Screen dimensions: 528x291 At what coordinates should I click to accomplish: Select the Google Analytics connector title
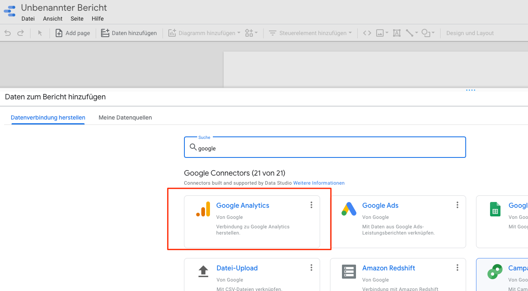(243, 205)
